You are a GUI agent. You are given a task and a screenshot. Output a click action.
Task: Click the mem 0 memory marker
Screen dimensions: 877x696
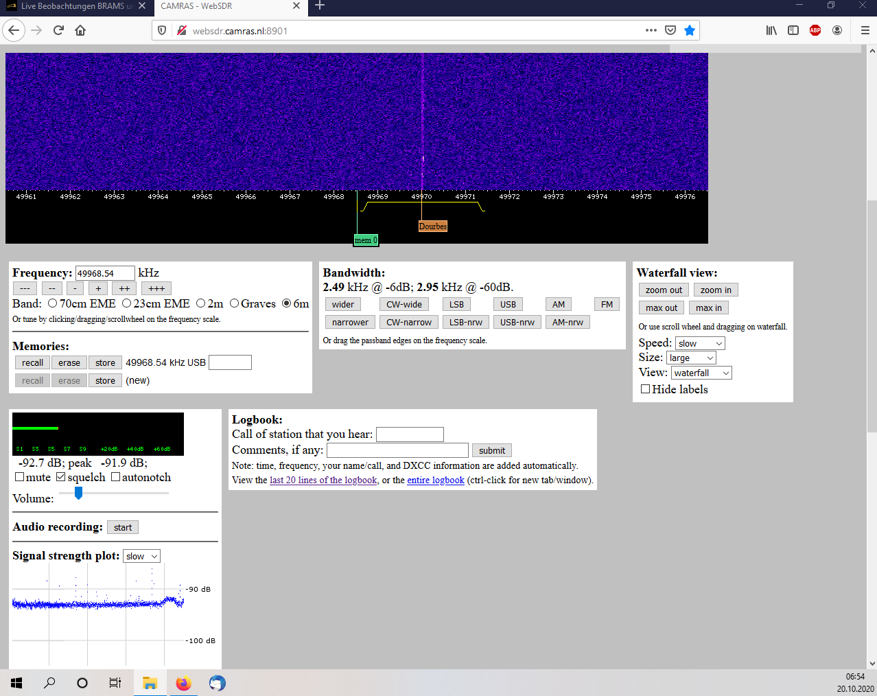point(366,240)
